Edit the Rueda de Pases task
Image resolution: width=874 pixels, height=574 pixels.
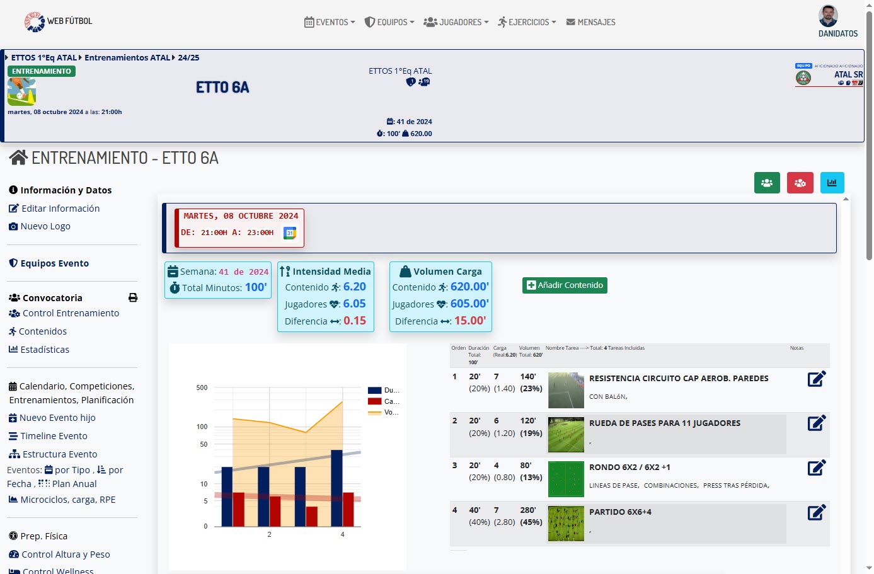pos(817,423)
